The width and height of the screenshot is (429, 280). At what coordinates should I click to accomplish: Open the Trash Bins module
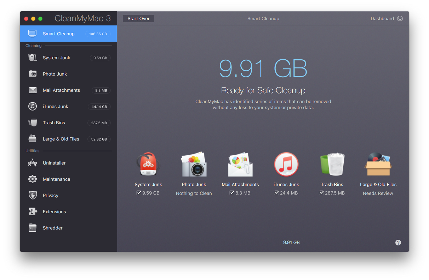click(68, 123)
